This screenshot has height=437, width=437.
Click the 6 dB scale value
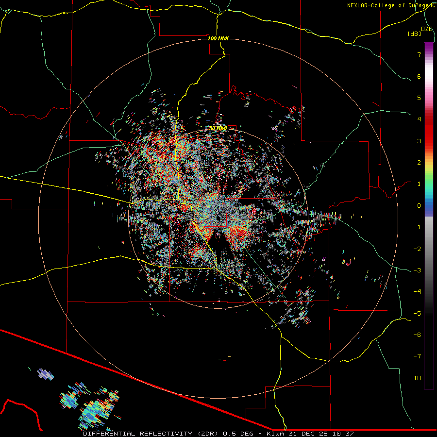point(419,76)
